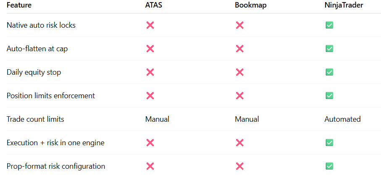The height and width of the screenshot is (183, 381).
Task: Select the ATAS column header
Action: coord(154,5)
